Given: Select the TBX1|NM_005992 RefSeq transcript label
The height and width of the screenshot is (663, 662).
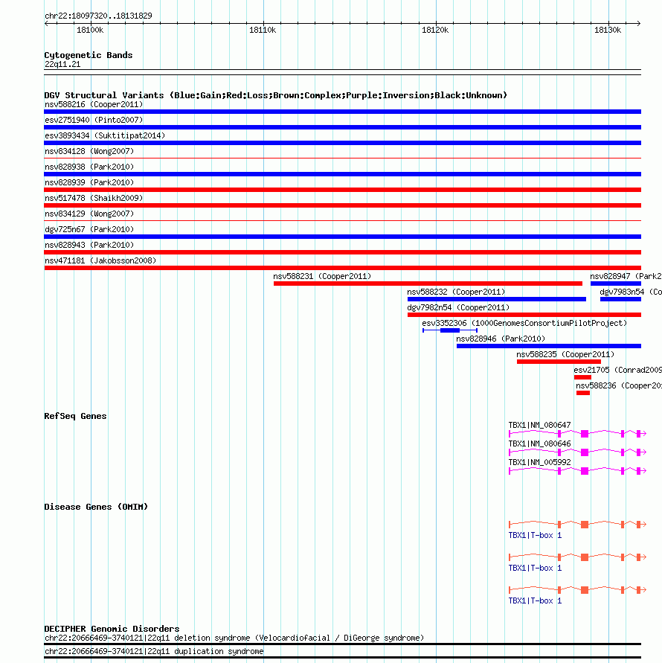Looking at the screenshot, I should 539,462.
